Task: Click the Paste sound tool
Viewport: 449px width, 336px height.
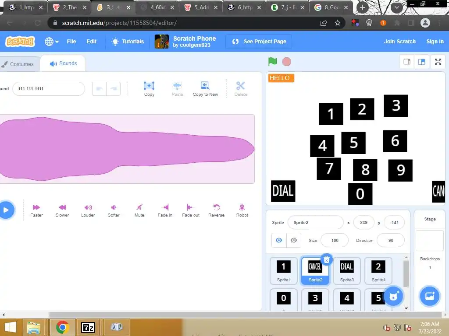Action: point(177,89)
